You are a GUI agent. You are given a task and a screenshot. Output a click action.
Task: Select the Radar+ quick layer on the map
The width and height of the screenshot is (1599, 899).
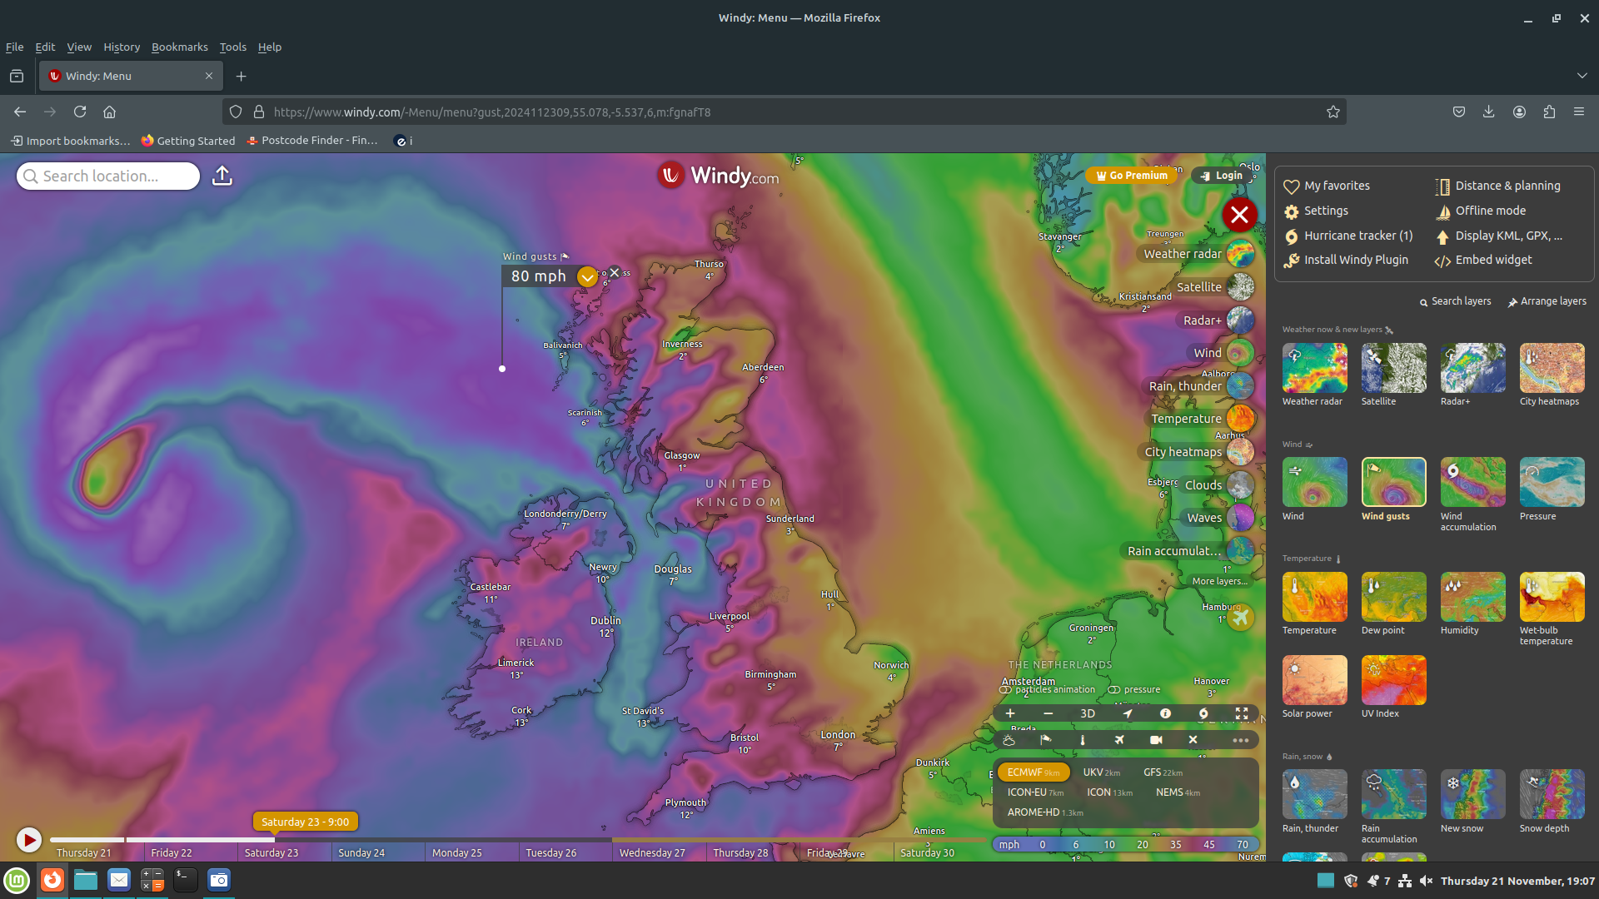click(1216, 320)
